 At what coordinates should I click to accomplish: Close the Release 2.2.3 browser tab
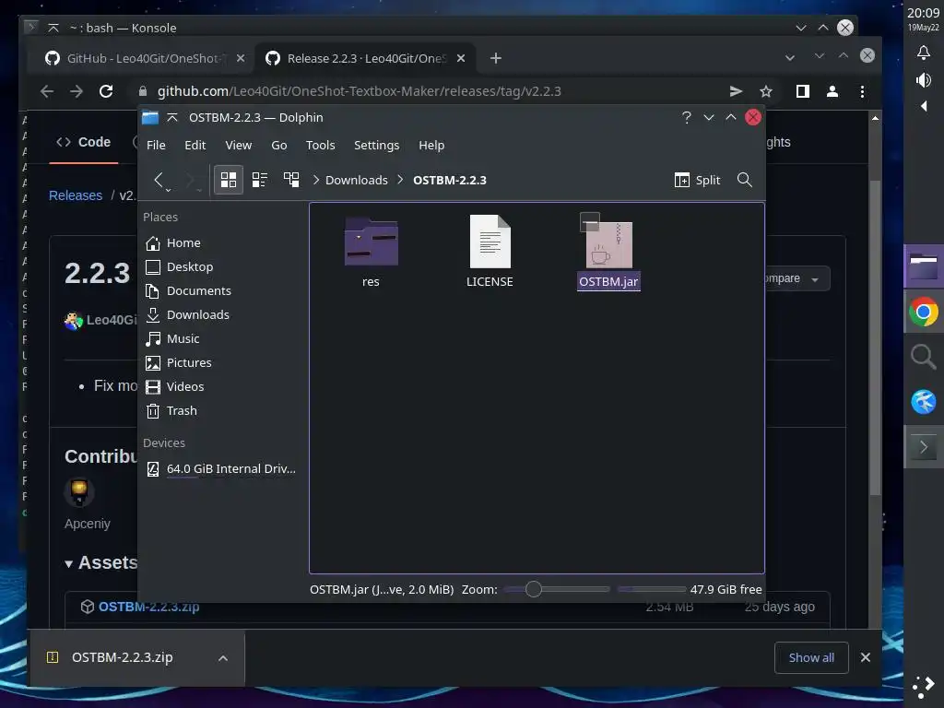461,58
